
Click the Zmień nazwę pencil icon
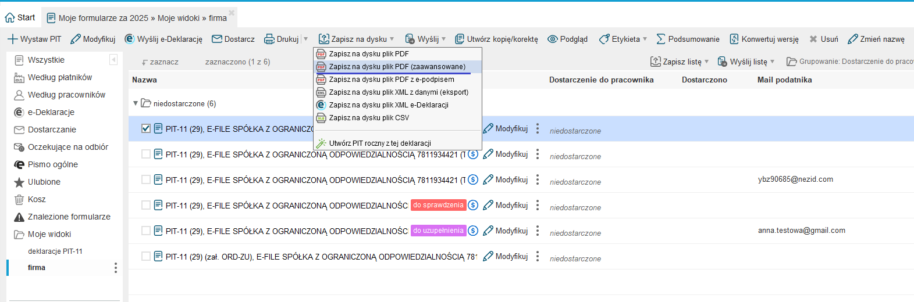(x=853, y=39)
